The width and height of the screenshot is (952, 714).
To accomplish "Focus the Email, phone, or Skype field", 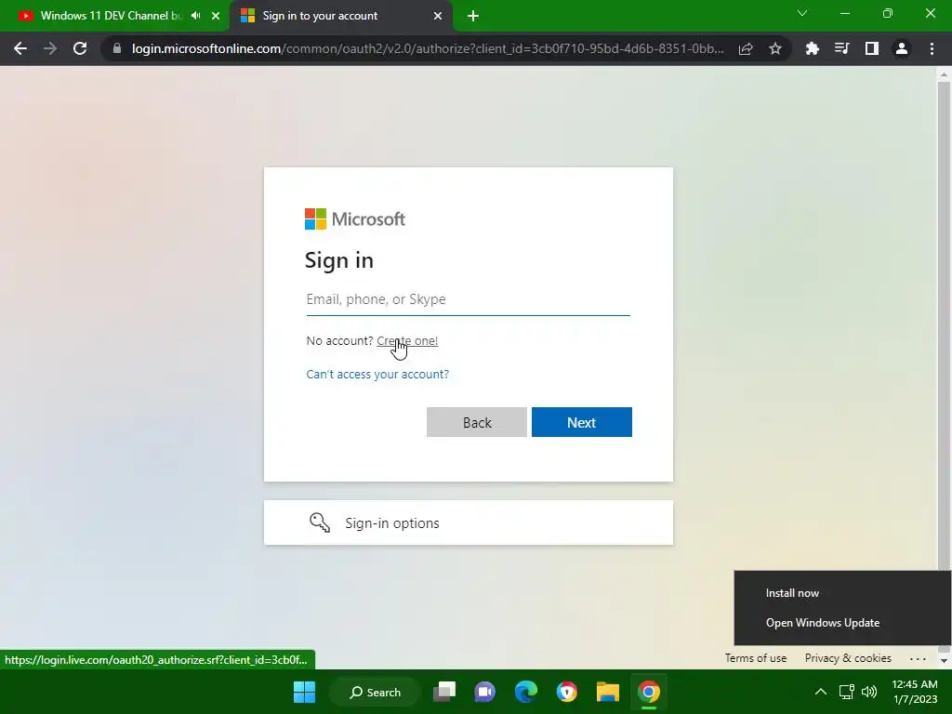I will point(469,299).
